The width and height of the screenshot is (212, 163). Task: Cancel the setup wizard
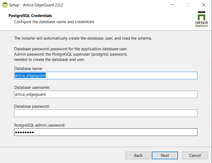[x=195, y=156]
